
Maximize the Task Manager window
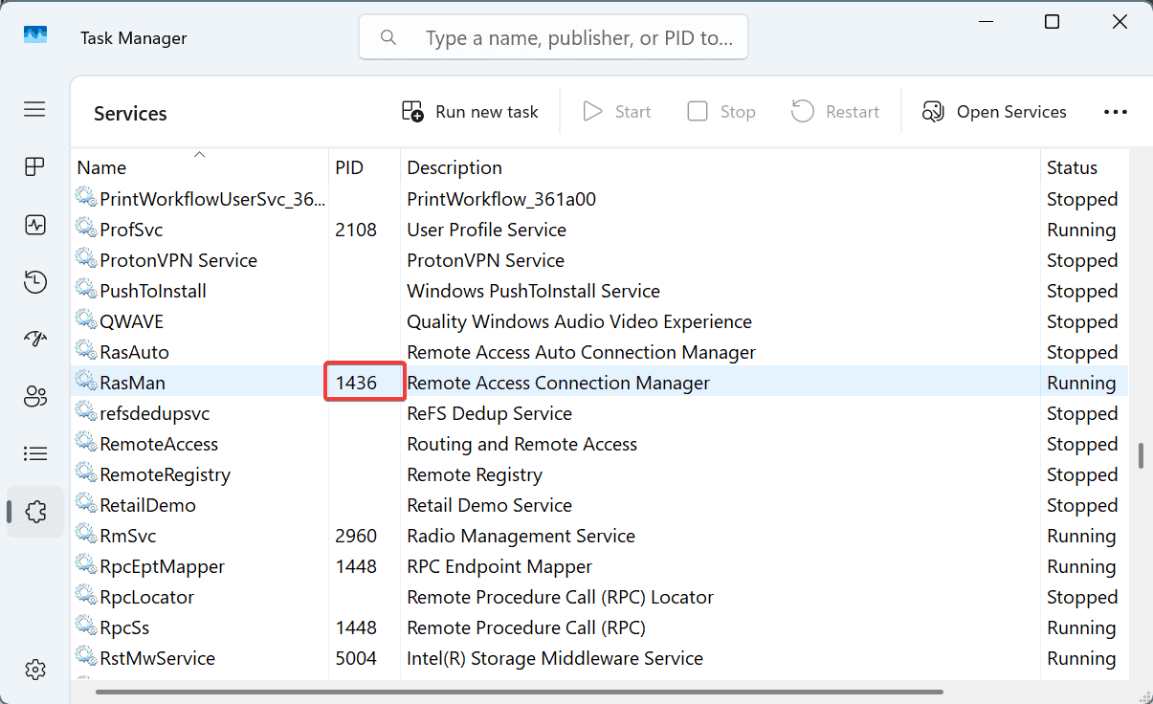[x=1052, y=22]
